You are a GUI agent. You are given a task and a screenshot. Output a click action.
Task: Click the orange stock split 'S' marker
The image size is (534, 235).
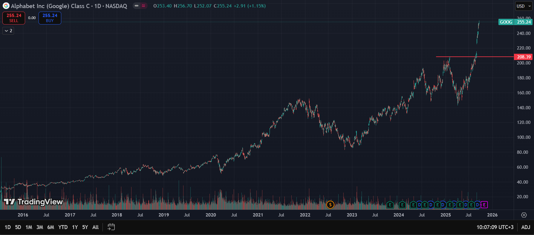tap(330, 205)
